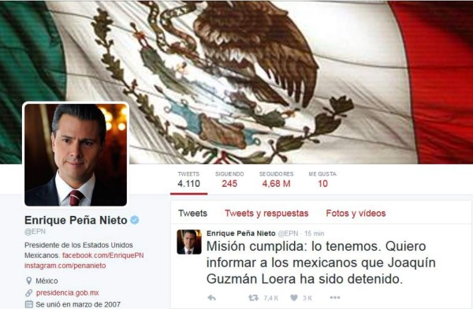Image resolution: width=473 pixels, height=309 pixels.
Task: Like the tweet with heart icon
Action: [294, 298]
